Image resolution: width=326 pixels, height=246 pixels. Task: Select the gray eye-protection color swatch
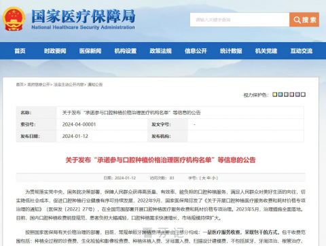click(286, 94)
